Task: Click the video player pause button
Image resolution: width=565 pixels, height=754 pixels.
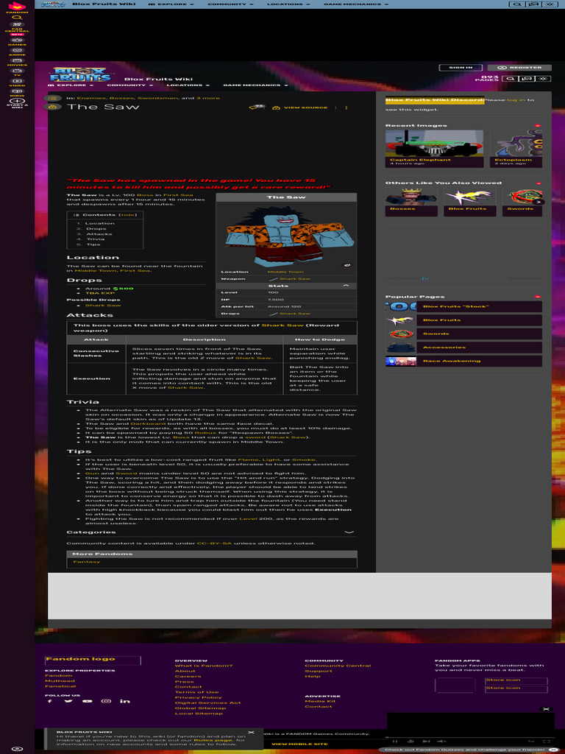Action: pos(395,741)
